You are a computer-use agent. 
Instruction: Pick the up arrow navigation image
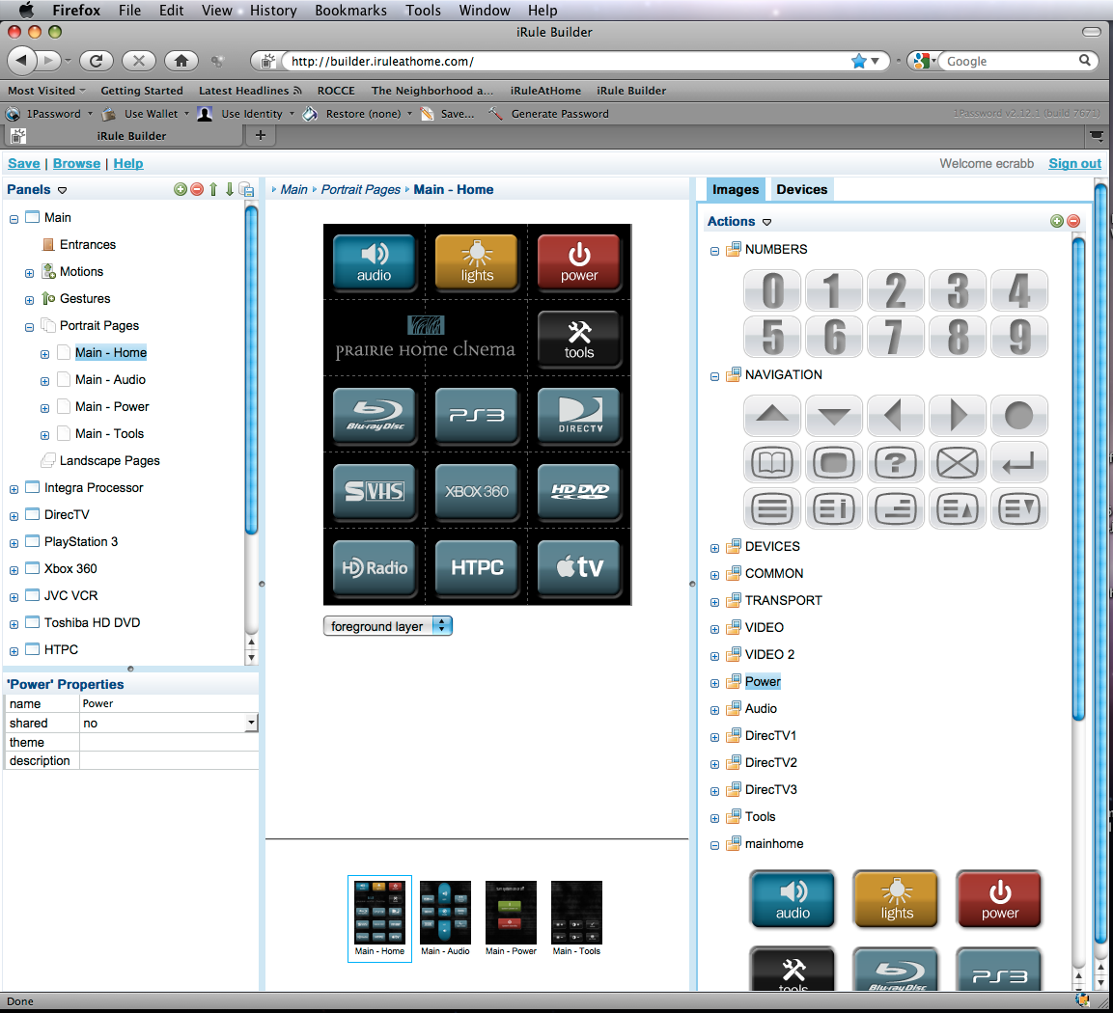(772, 415)
